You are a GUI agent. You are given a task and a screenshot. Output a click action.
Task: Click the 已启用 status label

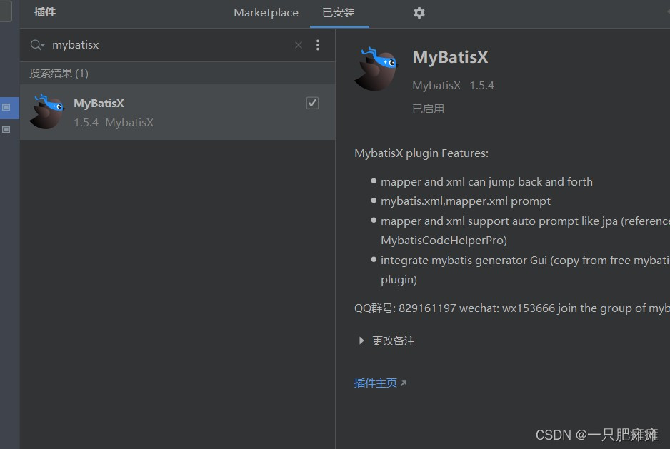point(428,109)
